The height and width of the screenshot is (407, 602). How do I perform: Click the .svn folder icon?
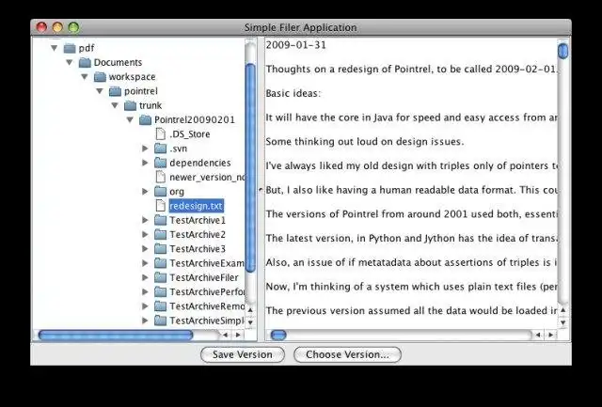[x=161, y=149]
